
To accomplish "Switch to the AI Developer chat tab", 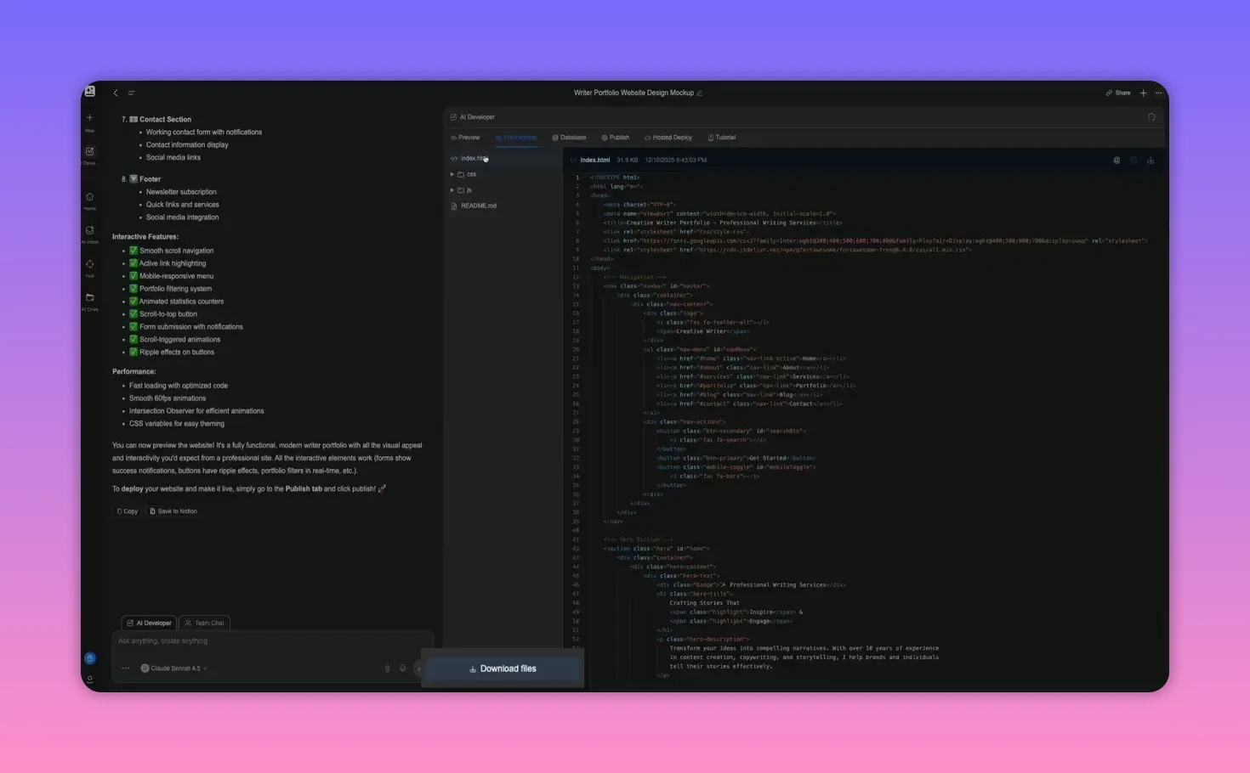I will pos(149,623).
